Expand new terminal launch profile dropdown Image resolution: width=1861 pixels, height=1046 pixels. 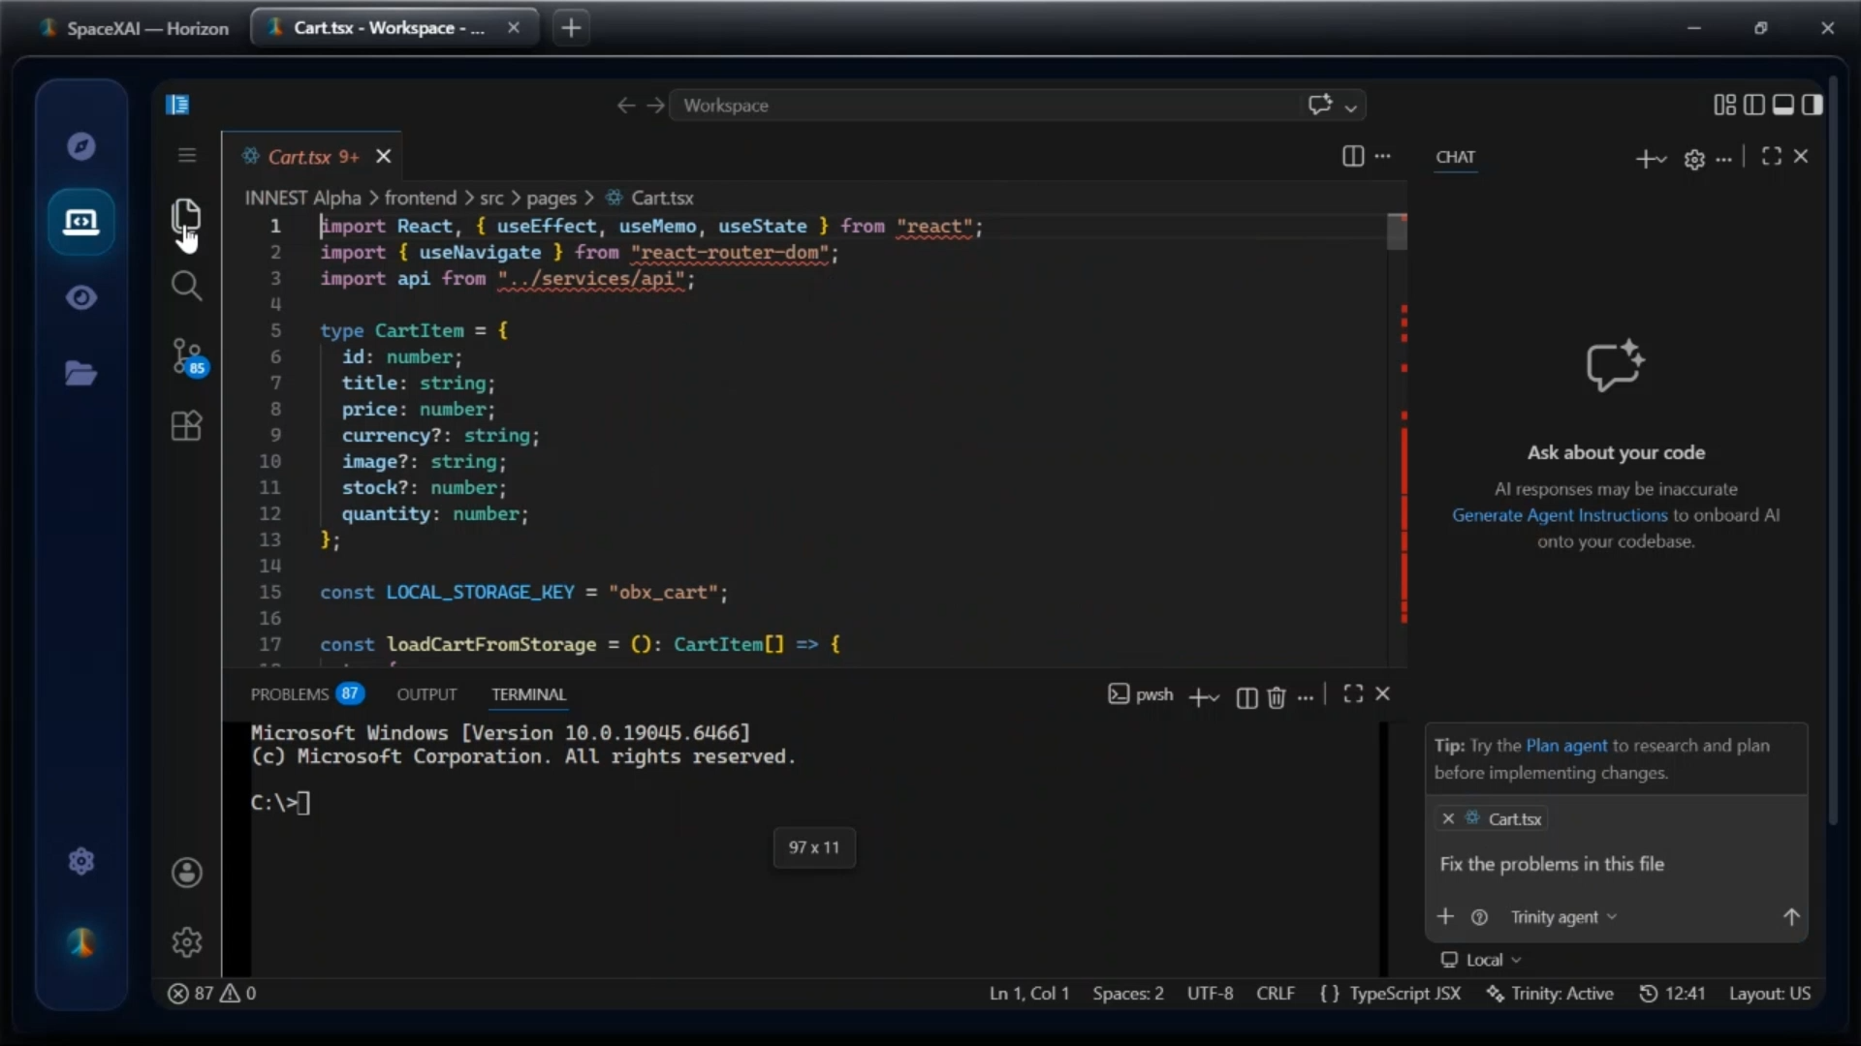point(1215,697)
